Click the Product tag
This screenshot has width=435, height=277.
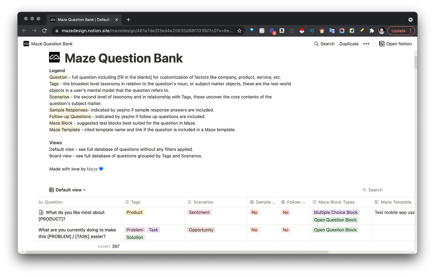pos(134,213)
